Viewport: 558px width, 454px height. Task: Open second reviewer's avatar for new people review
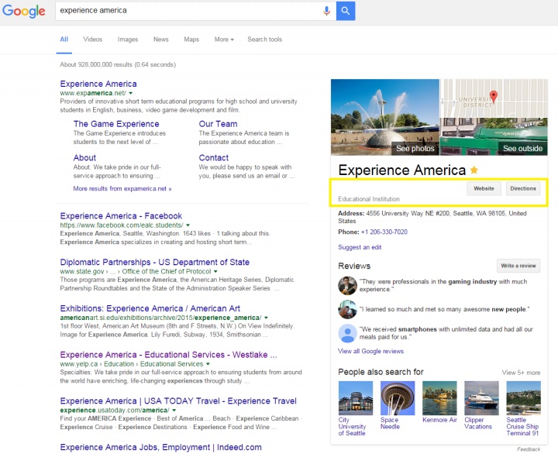[x=347, y=310]
